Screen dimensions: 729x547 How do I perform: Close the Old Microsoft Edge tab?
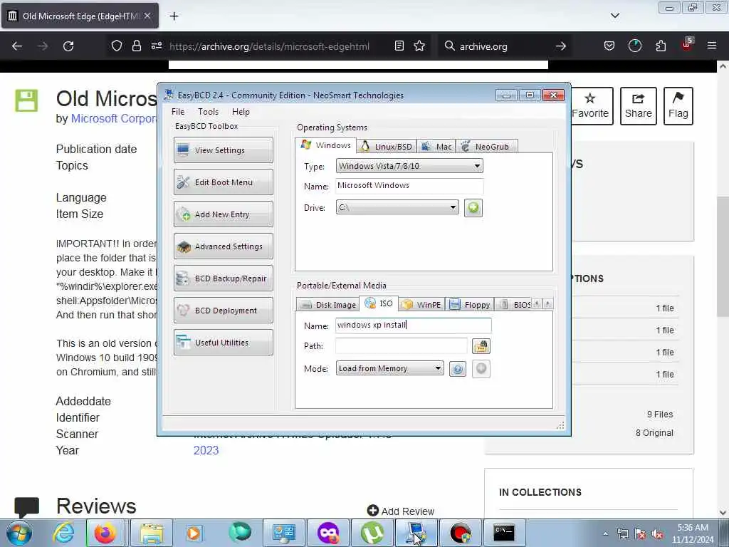pos(147,16)
